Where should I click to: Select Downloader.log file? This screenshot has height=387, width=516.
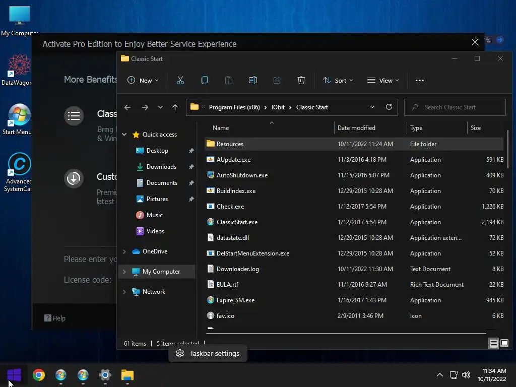[x=354, y=269]
